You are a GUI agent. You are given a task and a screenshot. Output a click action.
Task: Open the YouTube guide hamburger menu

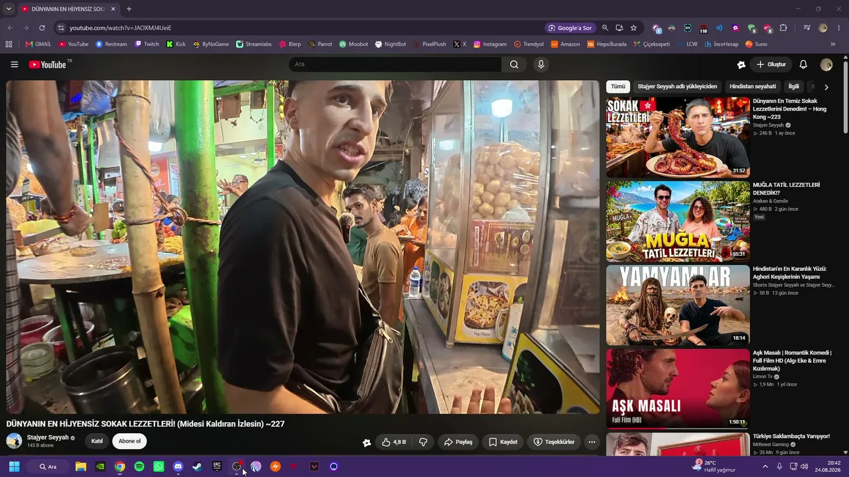point(14,64)
